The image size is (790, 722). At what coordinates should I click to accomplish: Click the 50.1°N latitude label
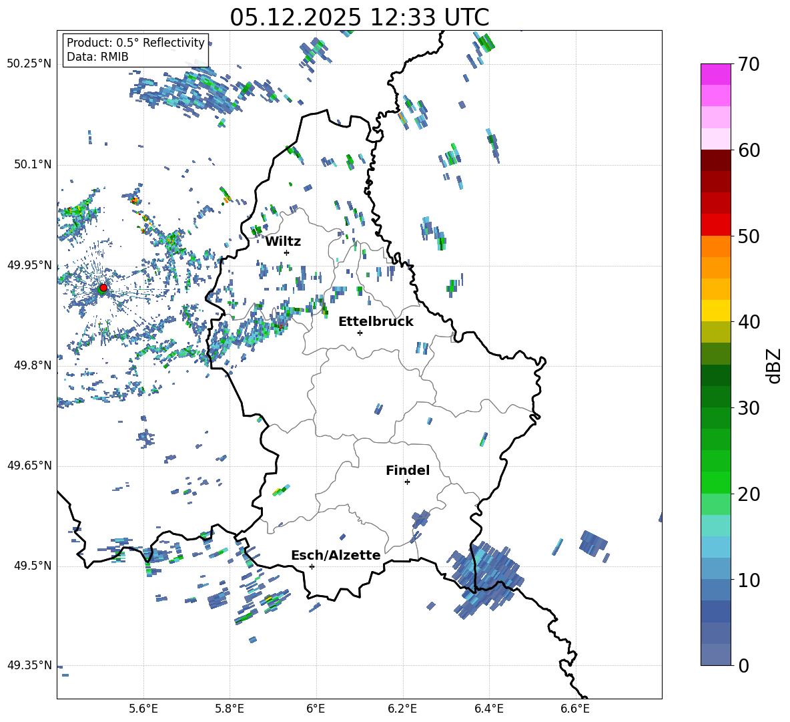pos(32,164)
